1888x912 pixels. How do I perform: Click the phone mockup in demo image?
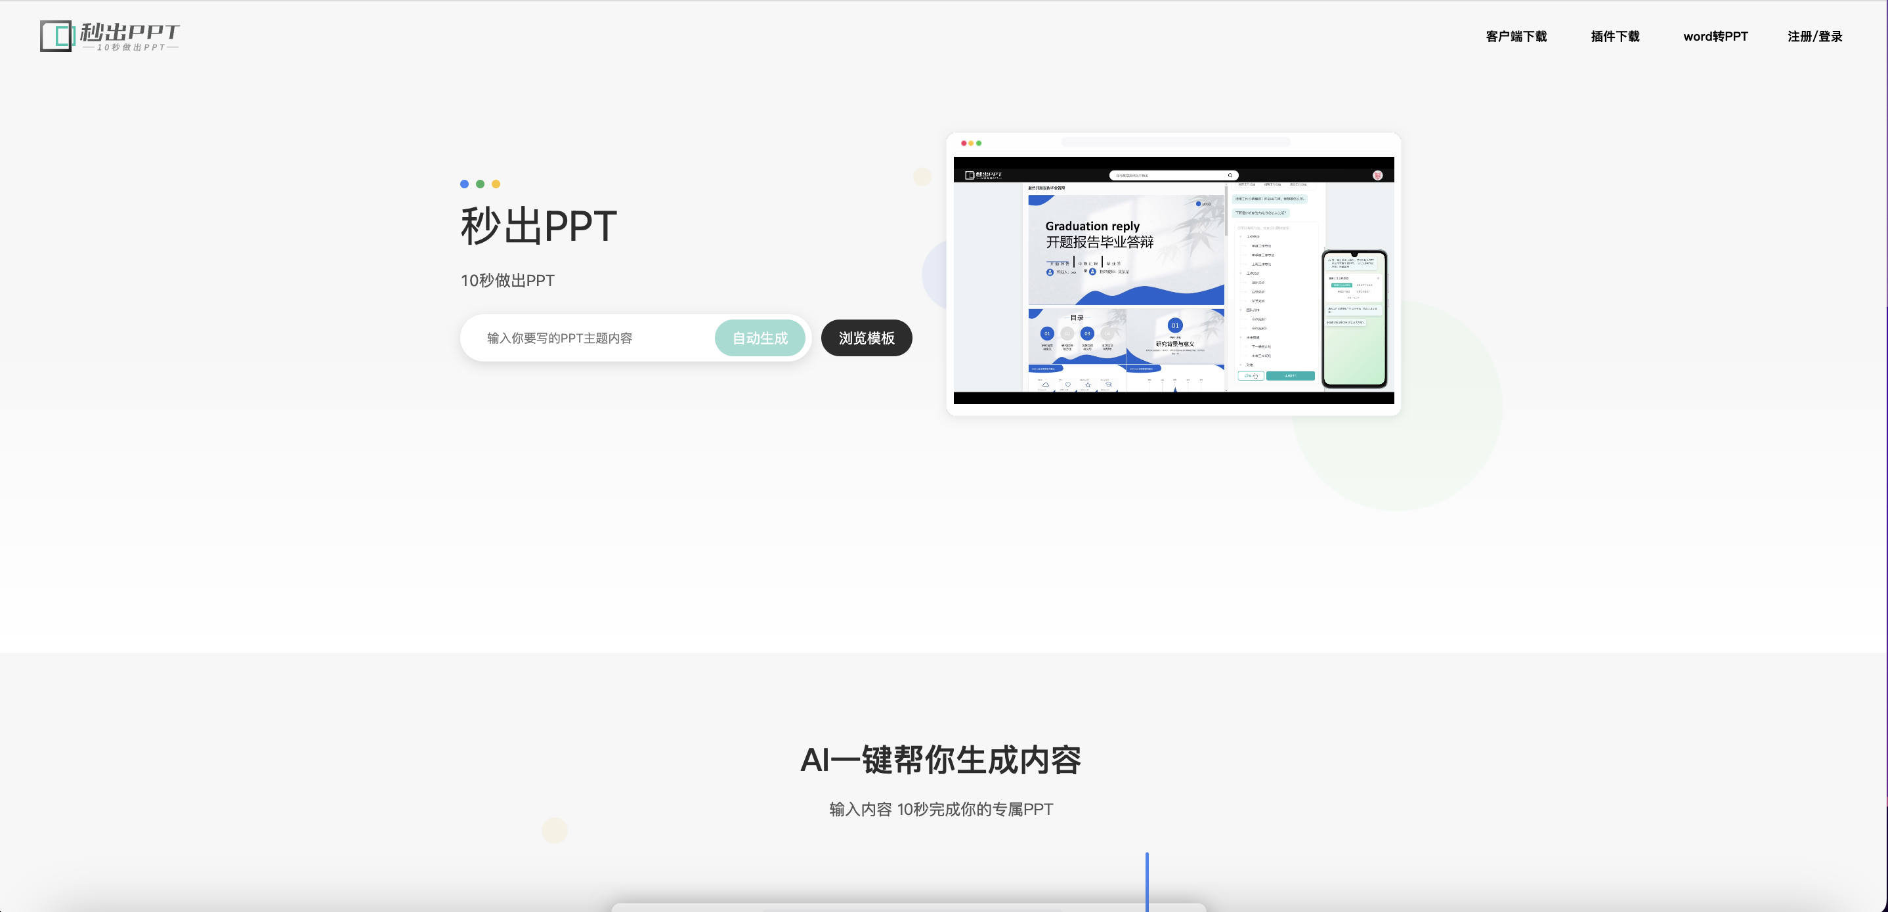point(1354,319)
